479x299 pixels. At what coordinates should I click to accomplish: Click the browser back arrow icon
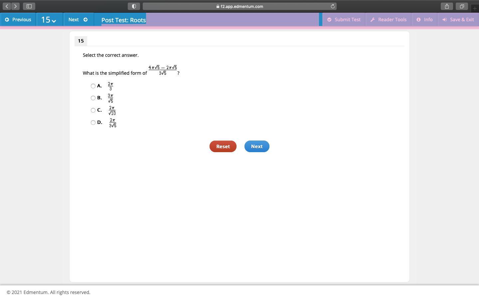(7, 6)
